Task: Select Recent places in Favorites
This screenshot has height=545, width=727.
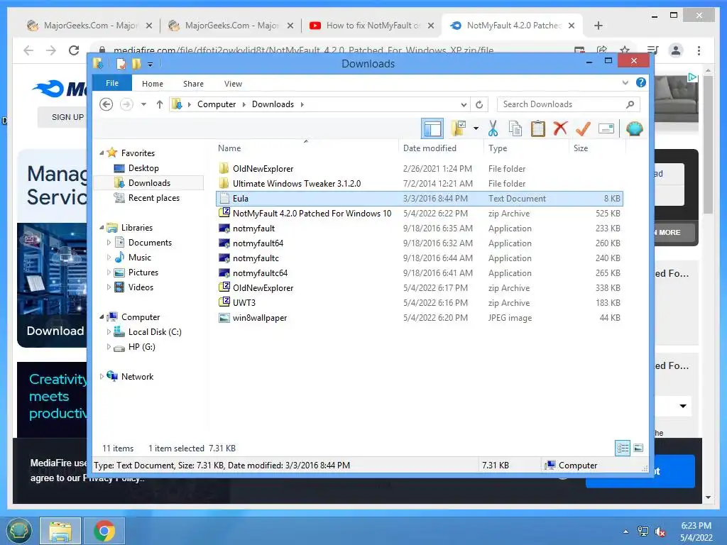Action: [x=153, y=198]
